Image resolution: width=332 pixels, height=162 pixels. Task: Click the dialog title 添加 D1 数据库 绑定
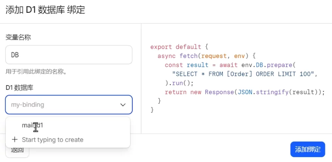[45, 10]
